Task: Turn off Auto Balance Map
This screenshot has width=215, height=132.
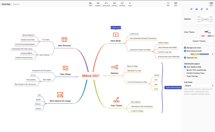Action: 185,67
